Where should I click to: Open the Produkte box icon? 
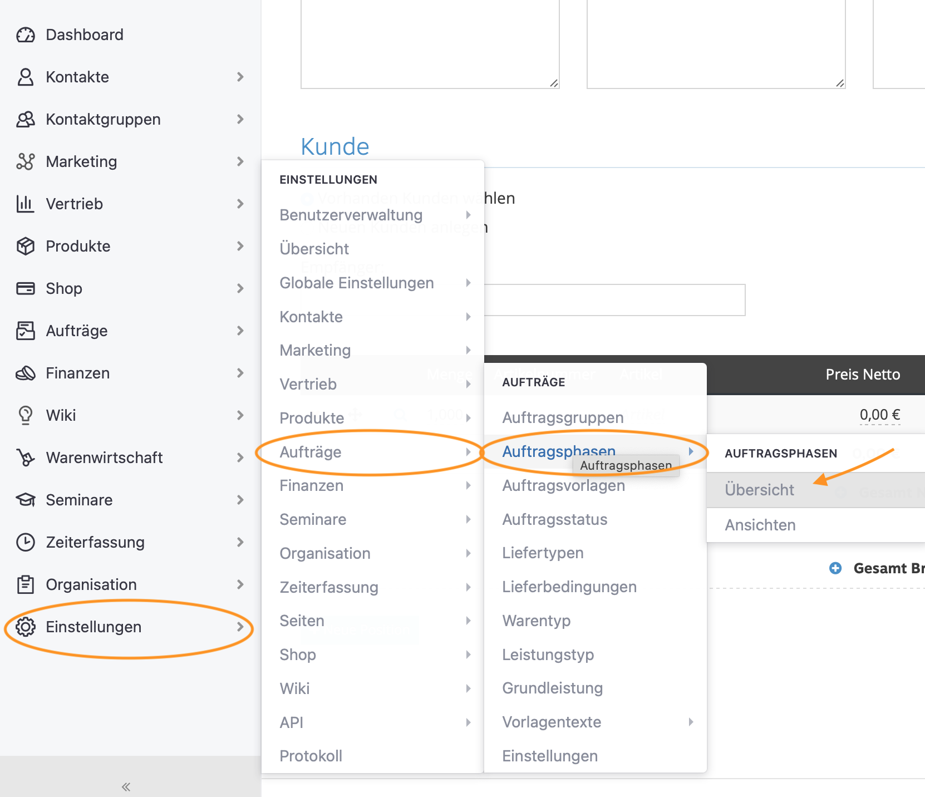pos(25,246)
